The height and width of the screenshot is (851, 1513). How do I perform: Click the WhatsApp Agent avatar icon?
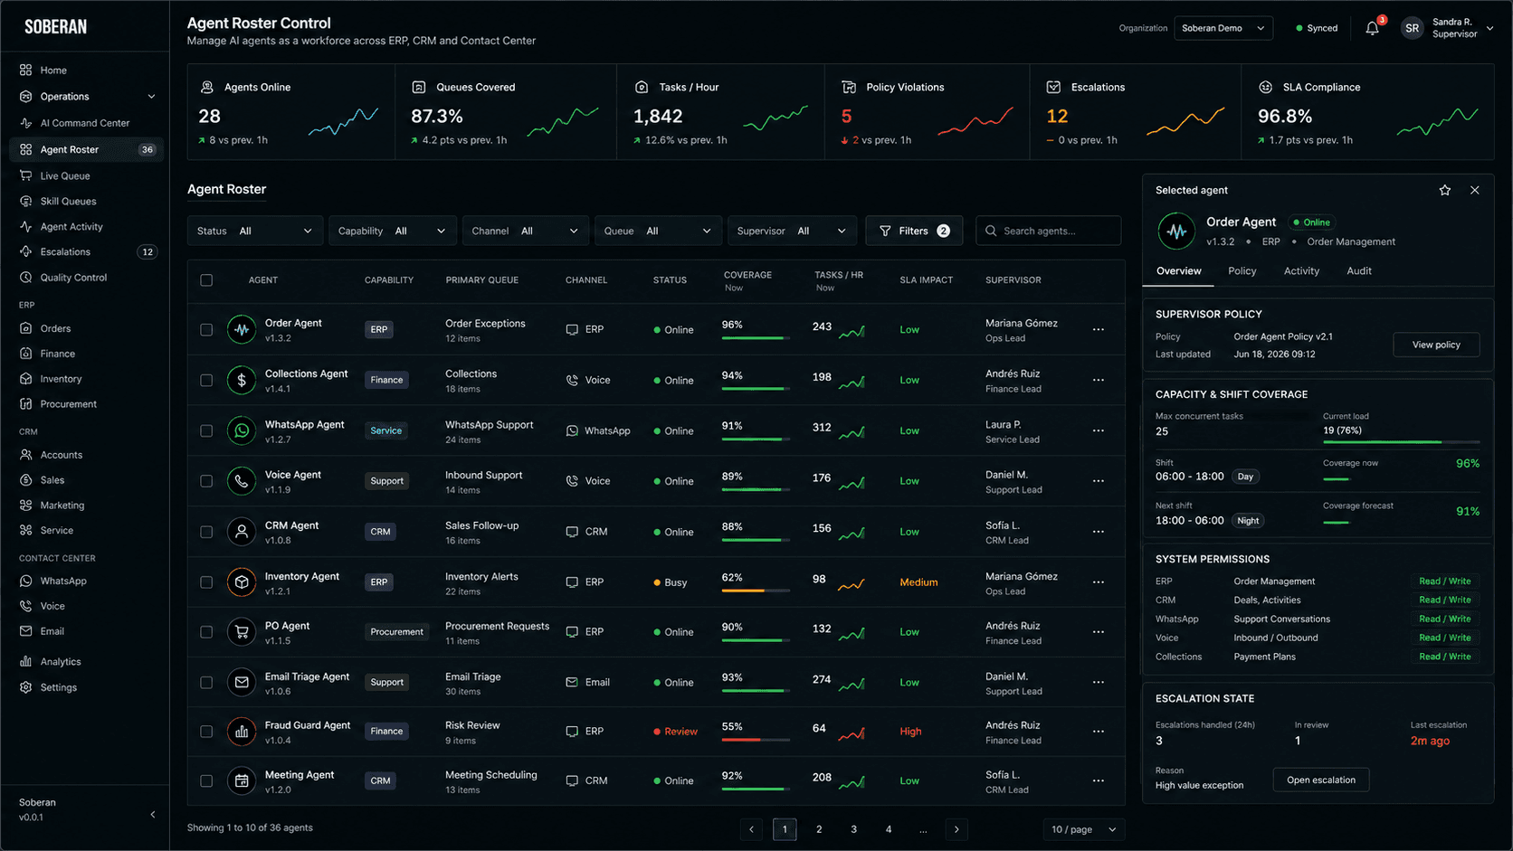pyautogui.click(x=242, y=430)
